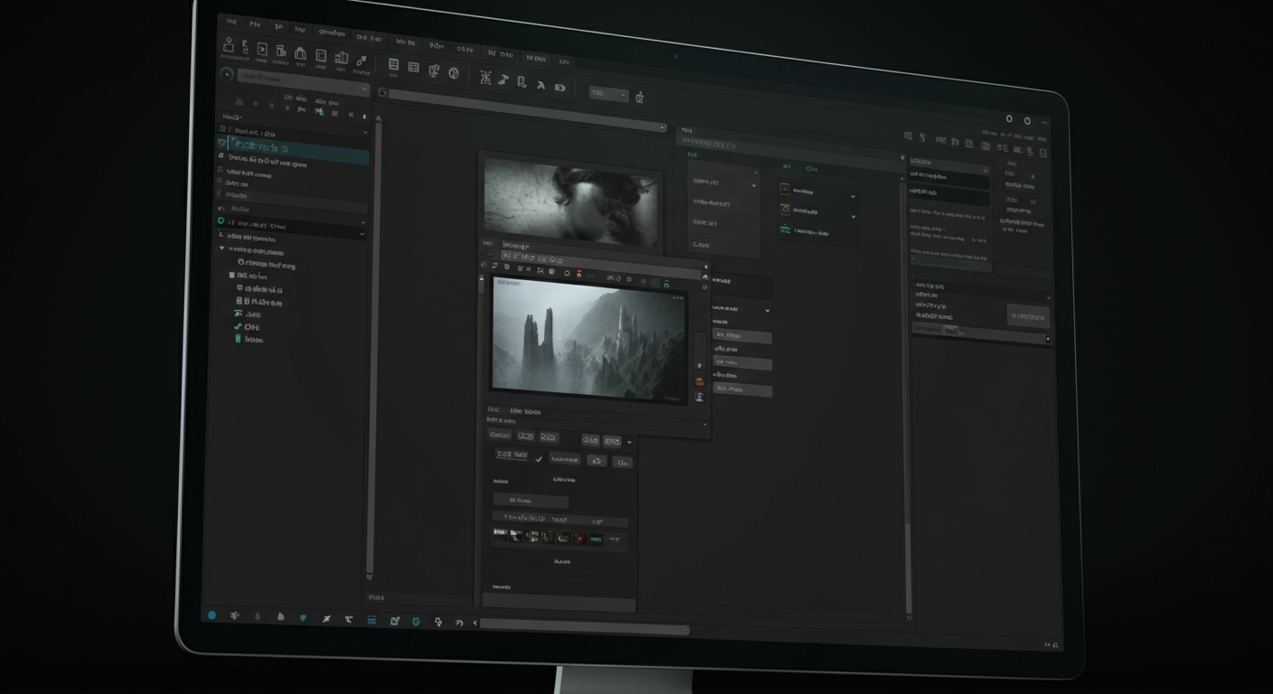
Task: Select the node graph icon near the toolbar divider
Action: (434, 70)
